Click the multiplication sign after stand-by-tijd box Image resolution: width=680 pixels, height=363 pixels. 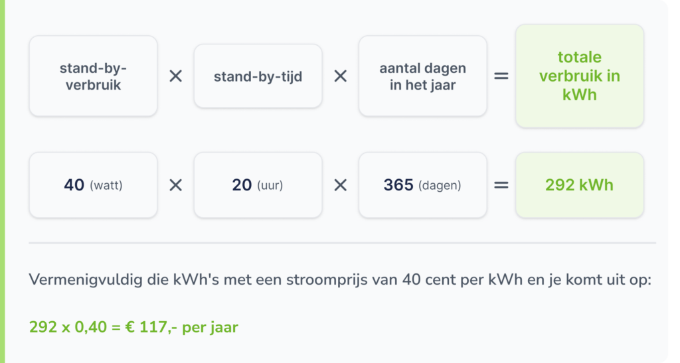point(341,76)
